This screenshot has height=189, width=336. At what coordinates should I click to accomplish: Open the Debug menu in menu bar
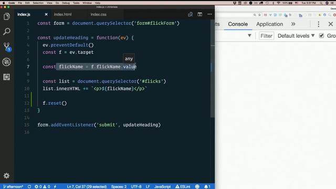(66, 3)
